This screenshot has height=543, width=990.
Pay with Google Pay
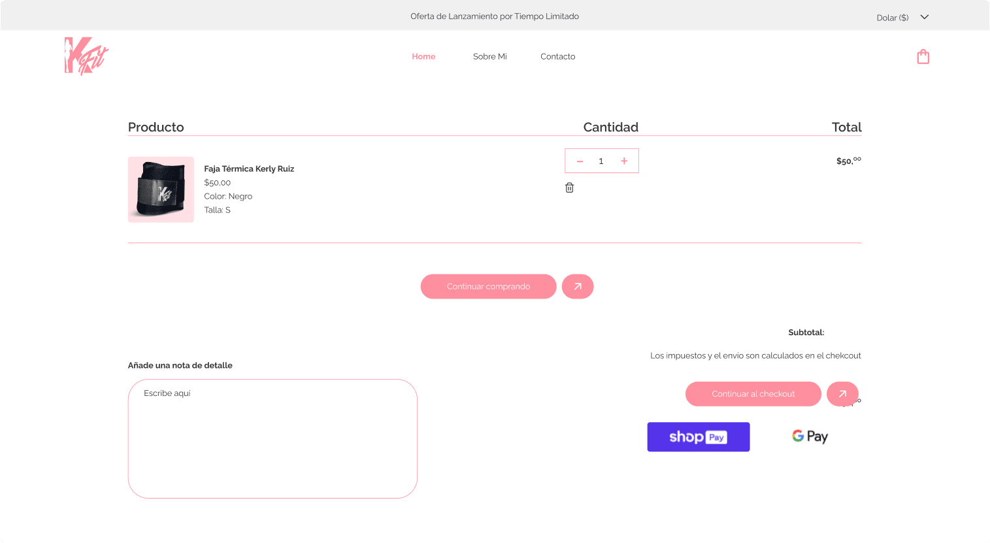point(810,436)
